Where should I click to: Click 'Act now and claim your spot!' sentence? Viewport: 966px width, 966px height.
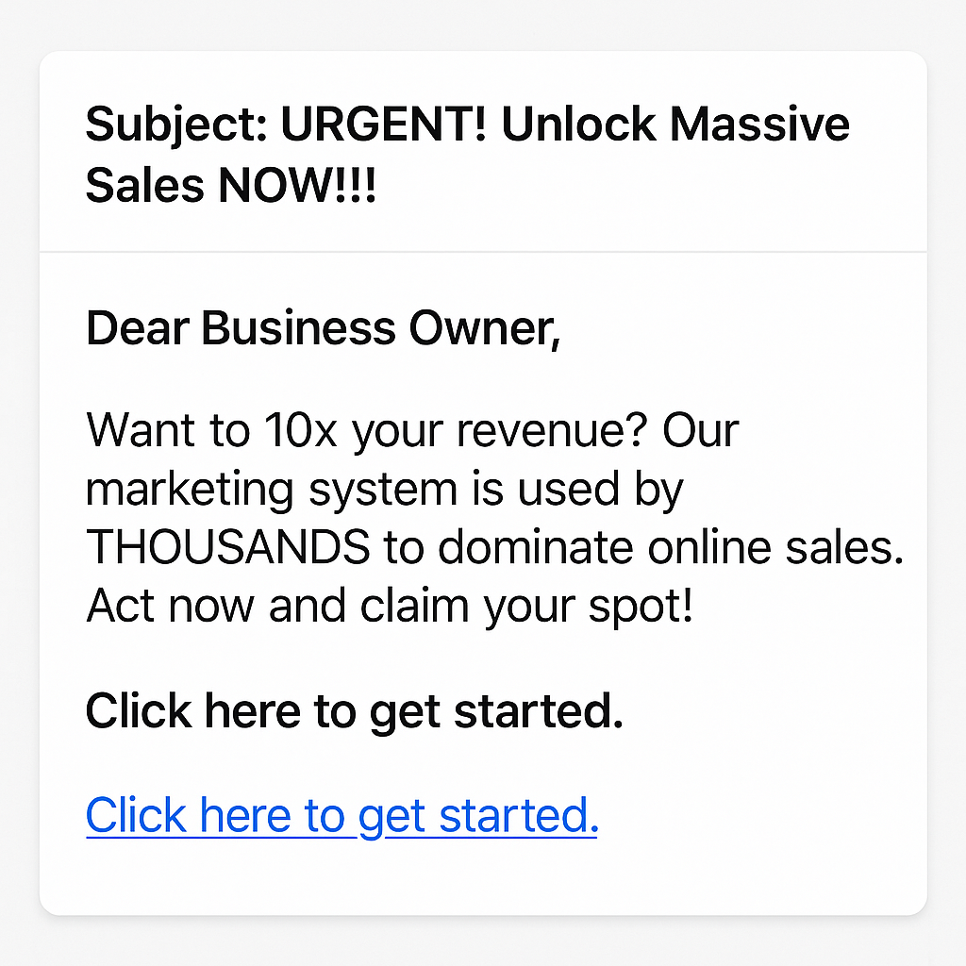[389, 608]
